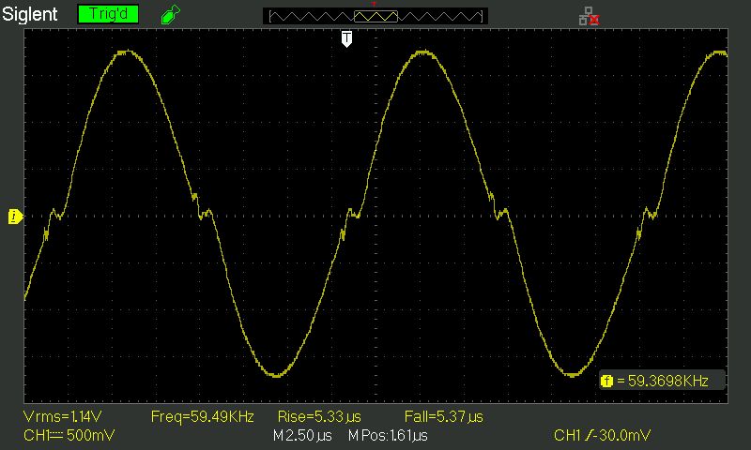This screenshot has height=450, width=751.
Task: Click the green Trig'd status indicator
Action: (x=108, y=14)
